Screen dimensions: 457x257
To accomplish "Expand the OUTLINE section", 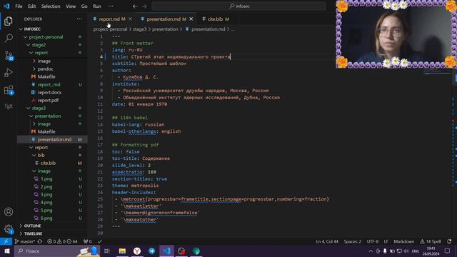I will coord(32,226).
